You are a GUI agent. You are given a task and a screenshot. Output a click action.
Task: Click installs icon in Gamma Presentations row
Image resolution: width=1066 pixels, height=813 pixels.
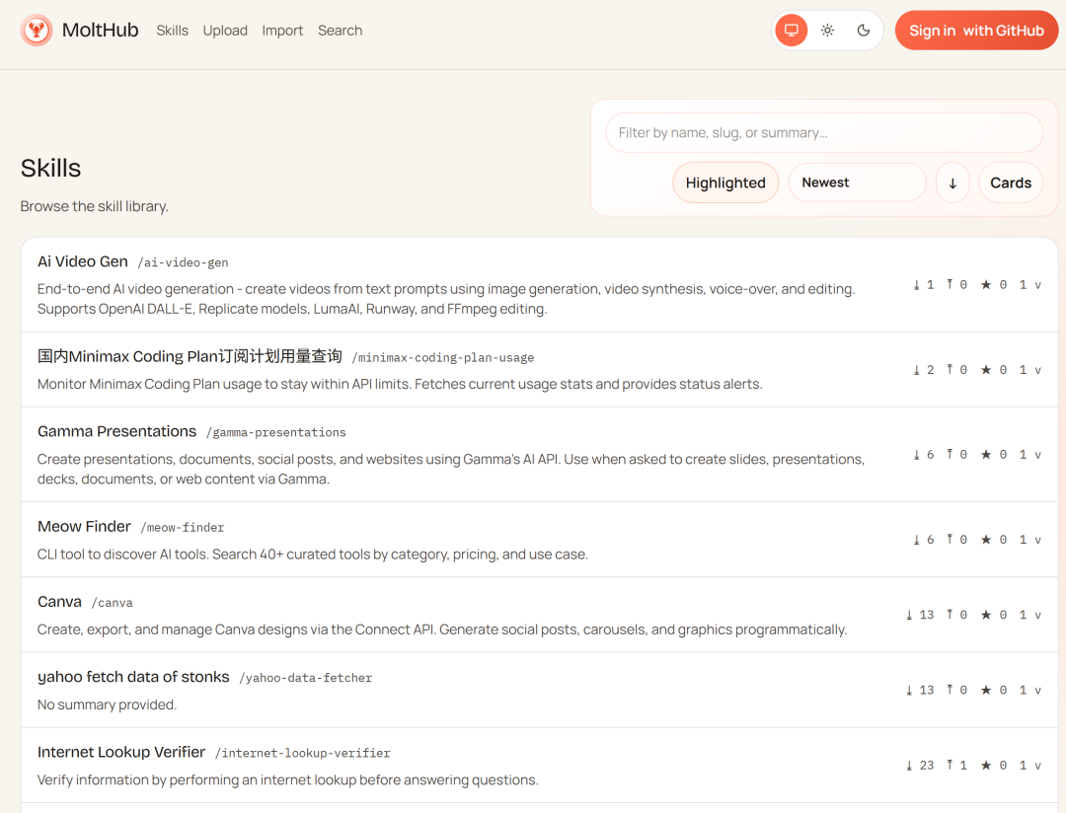[950, 454]
